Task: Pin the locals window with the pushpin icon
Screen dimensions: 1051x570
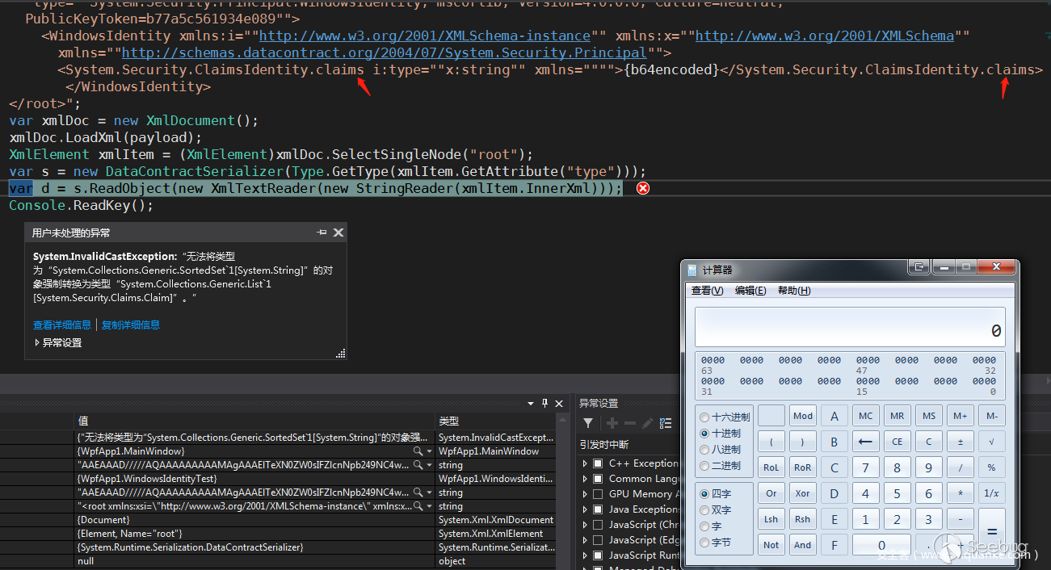Action: tap(544, 403)
